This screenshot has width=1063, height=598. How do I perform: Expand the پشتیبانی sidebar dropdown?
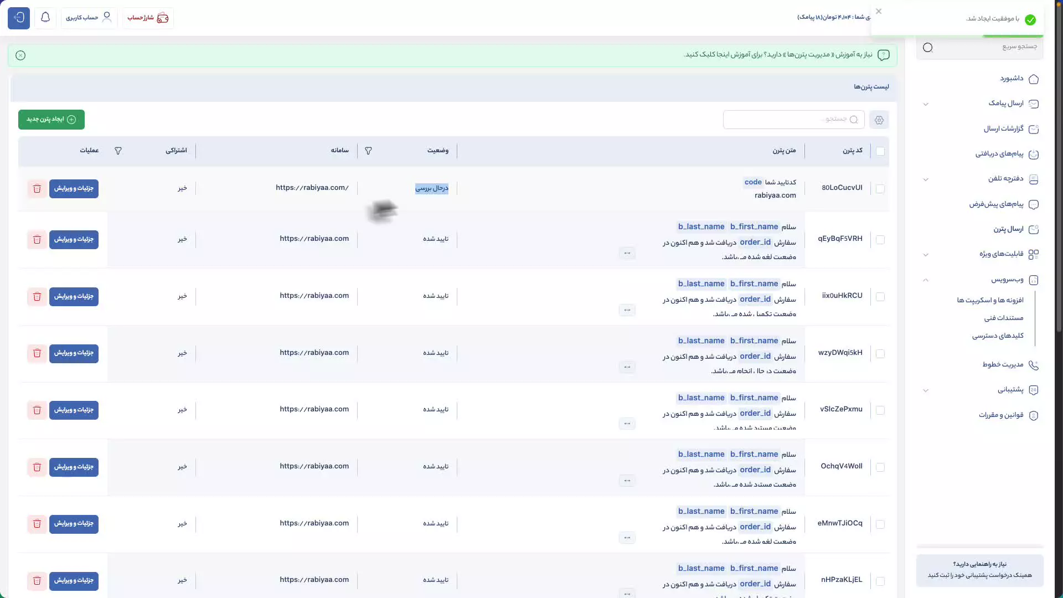point(926,390)
